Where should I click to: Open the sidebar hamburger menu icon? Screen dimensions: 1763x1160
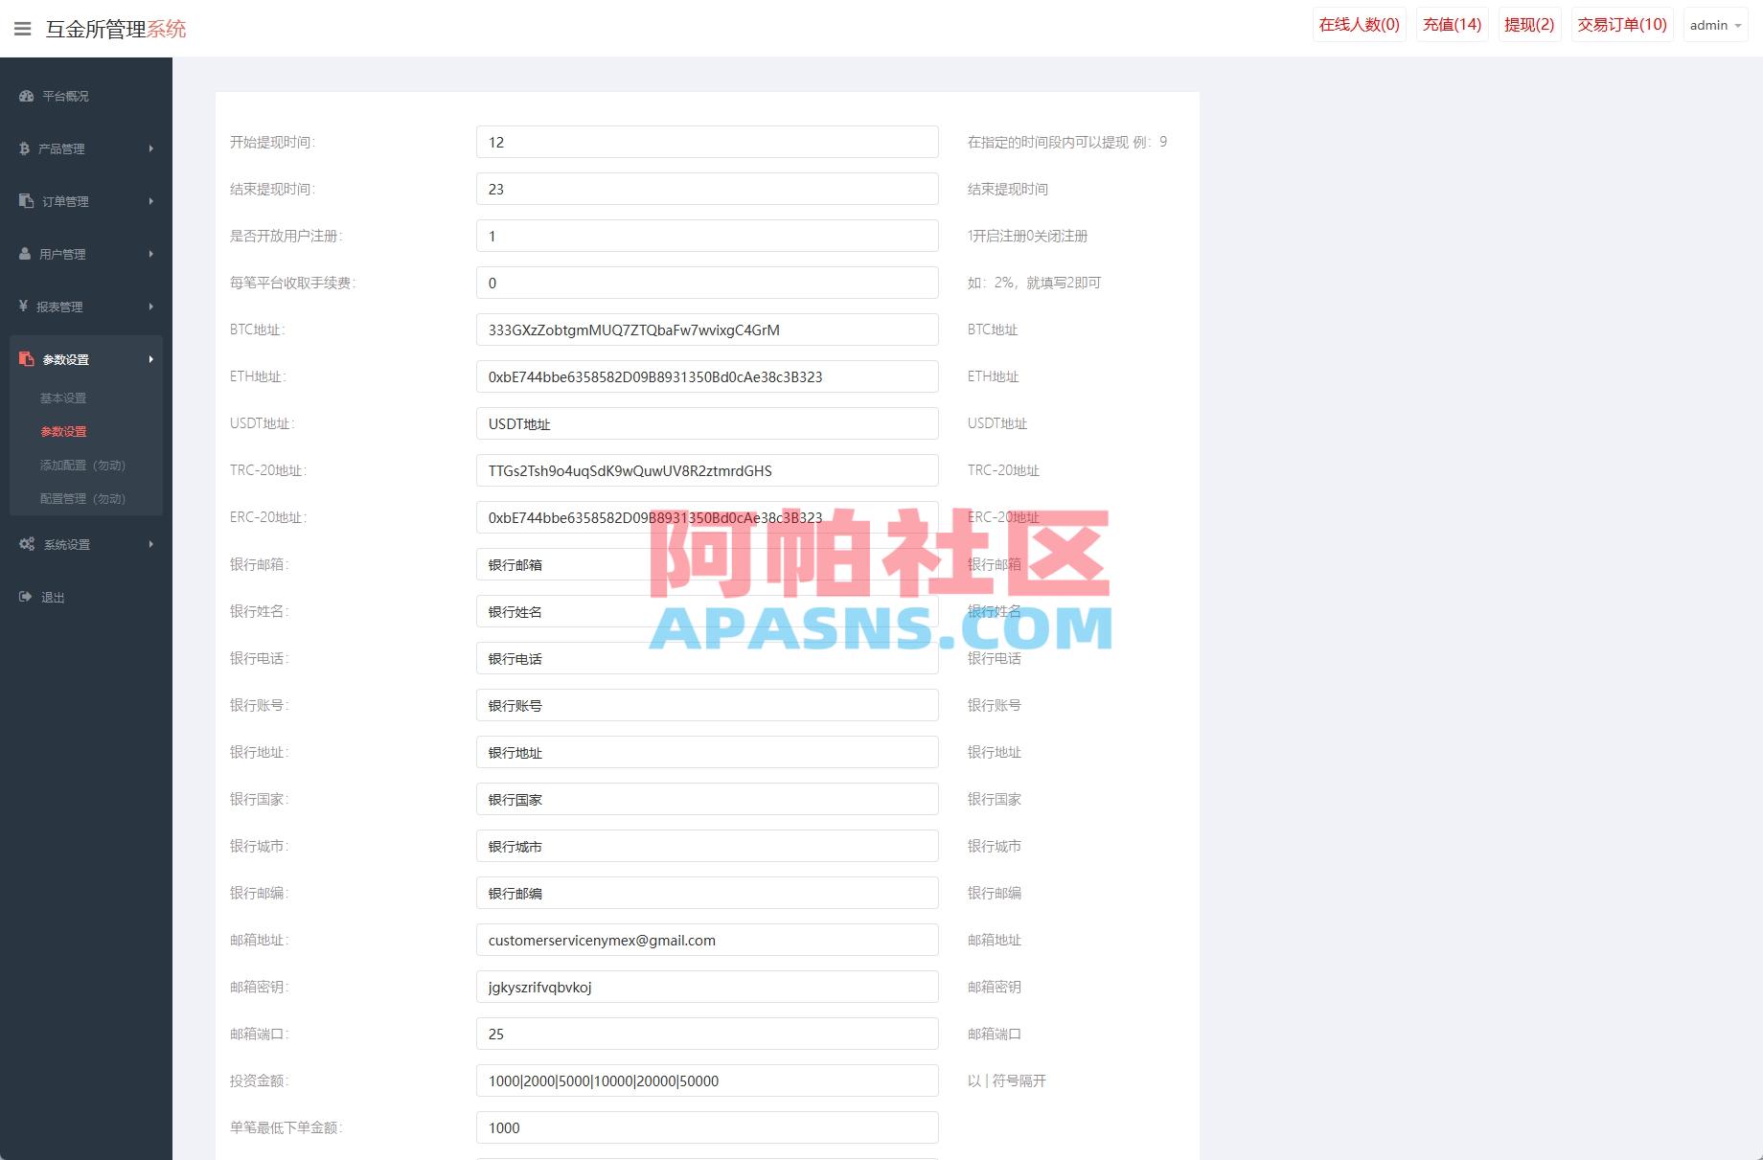[x=23, y=29]
